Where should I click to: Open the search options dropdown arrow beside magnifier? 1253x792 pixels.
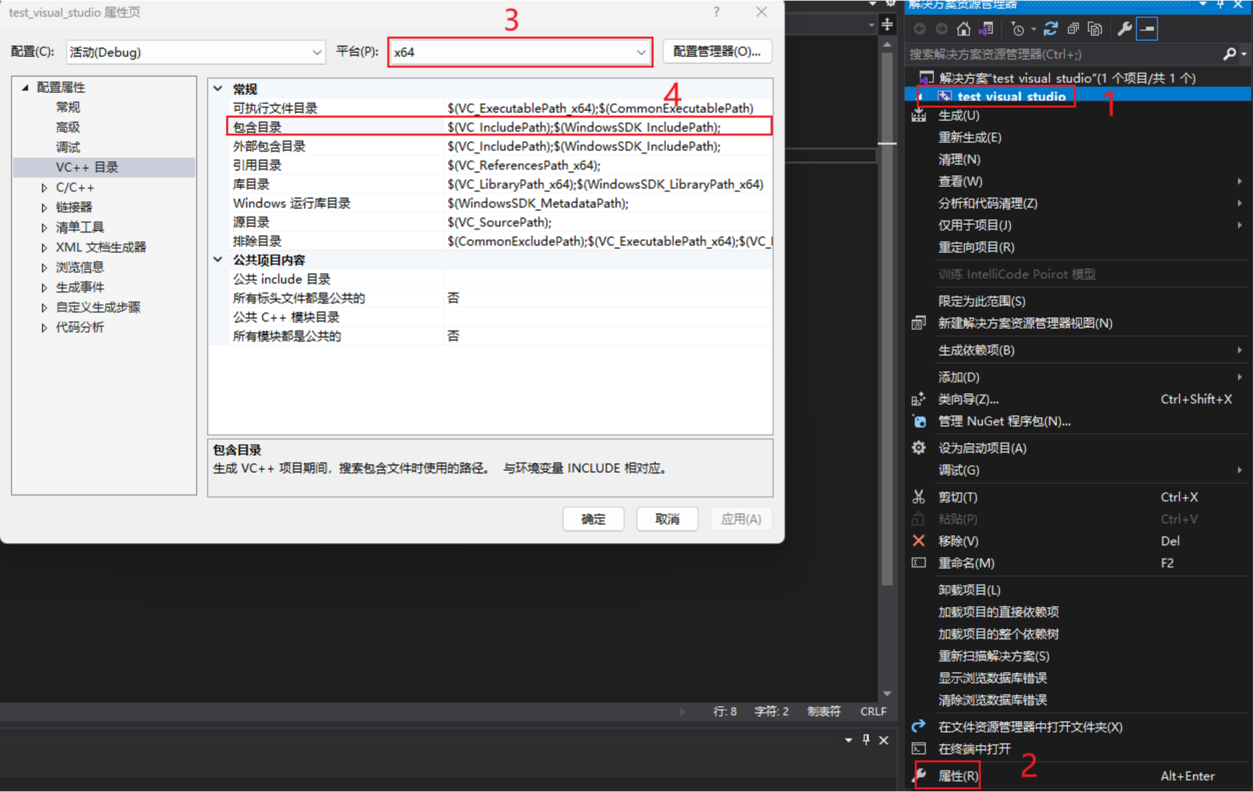pos(1244,54)
